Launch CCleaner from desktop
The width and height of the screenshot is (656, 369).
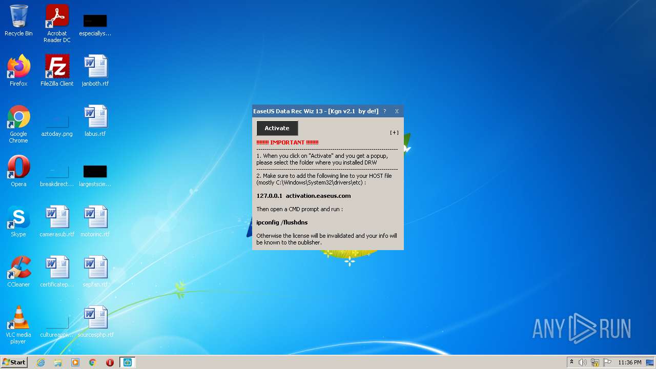coord(18,272)
